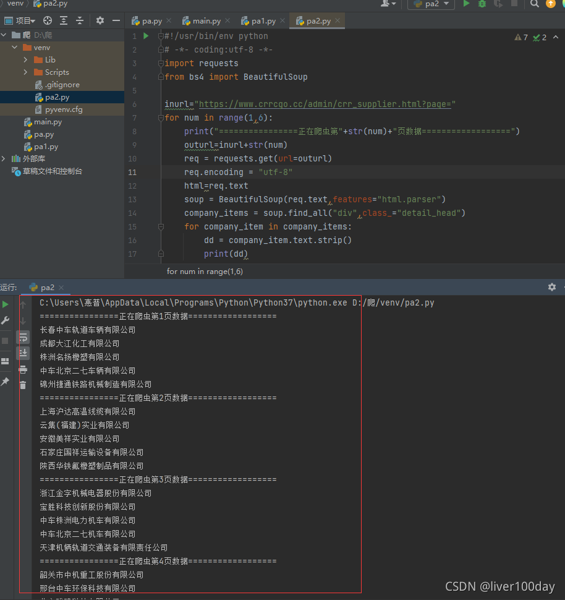Viewport: 565px width, 600px height.
Task: Switch to the main.py editor tab
Action: [x=206, y=21]
